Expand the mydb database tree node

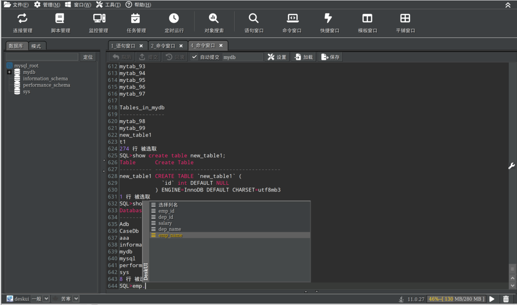[9, 72]
